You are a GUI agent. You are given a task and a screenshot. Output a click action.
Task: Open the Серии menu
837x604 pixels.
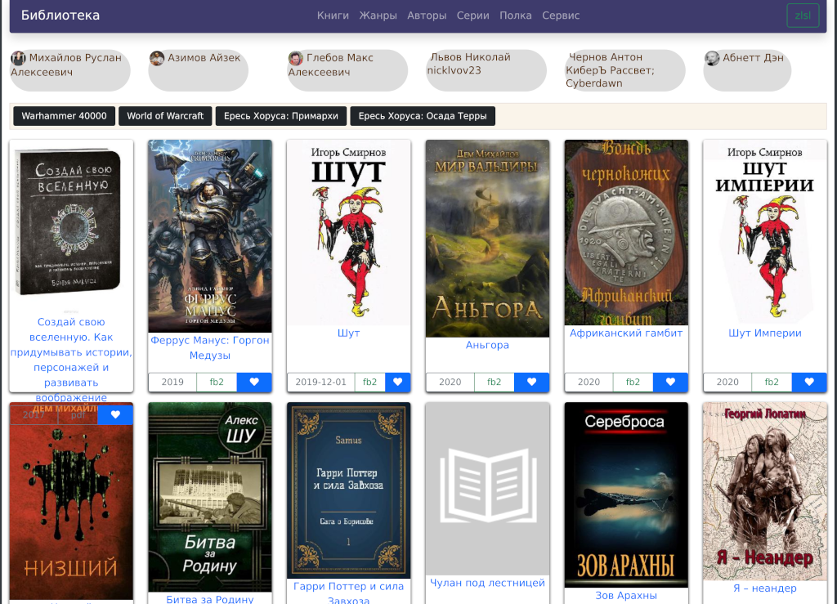pos(473,16)
